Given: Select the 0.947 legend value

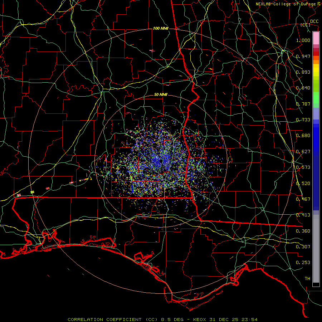Looking at the screenshot, I should 303,56.
